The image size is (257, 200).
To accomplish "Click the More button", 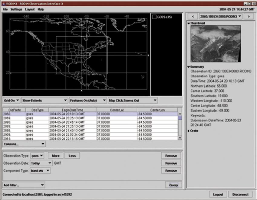I will coord(56,156).
